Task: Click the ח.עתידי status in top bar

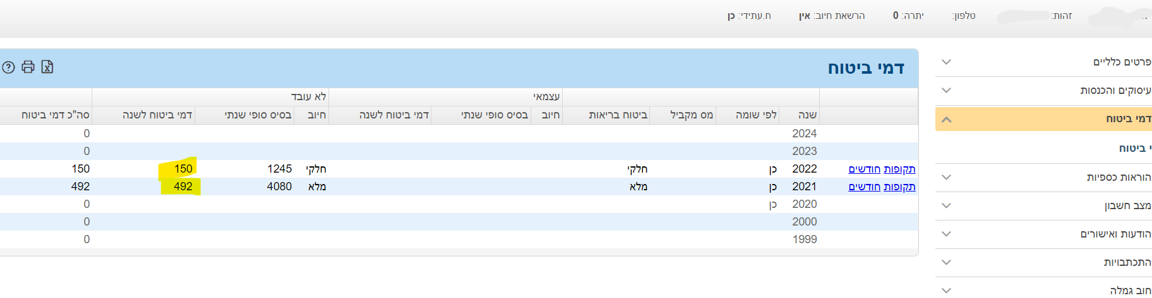Action: (749, 16)
